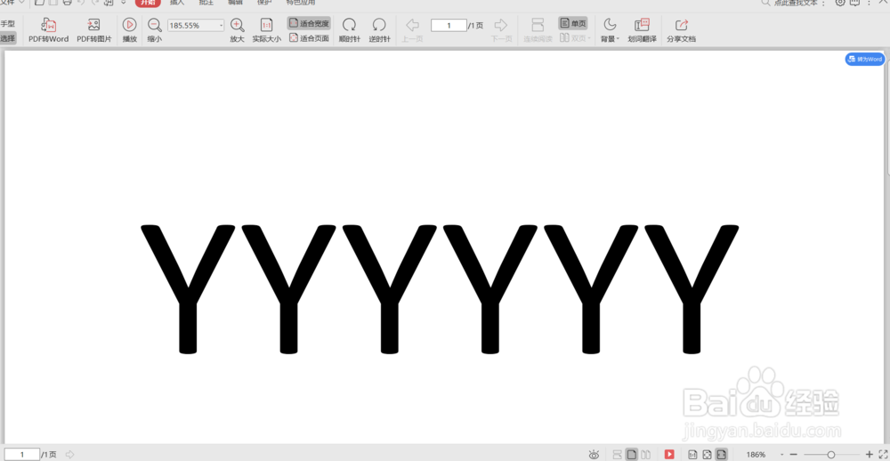
Task: Click 点此查找文本 search box
Action: pyautogui.click(x=796, y=3)
